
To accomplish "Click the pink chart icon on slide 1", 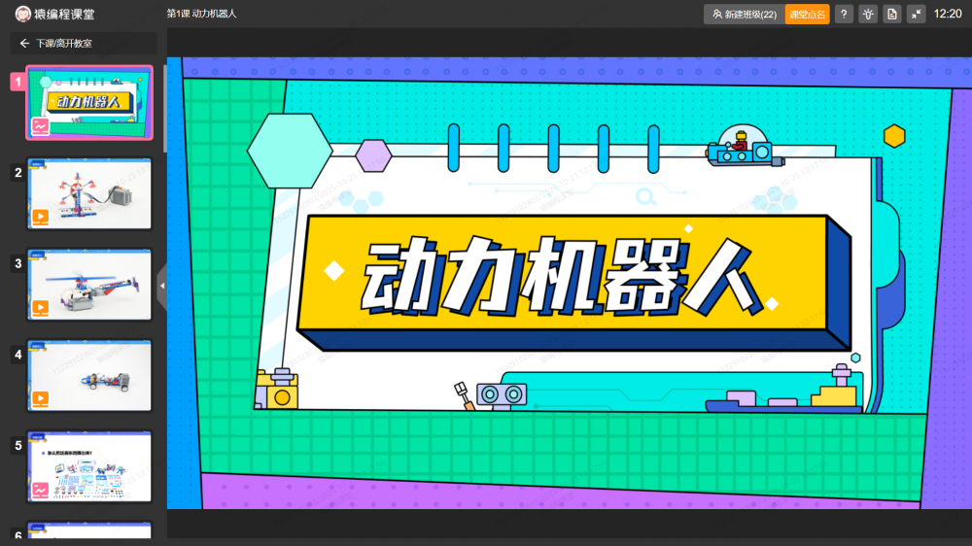I will click(x=41, y=126).
